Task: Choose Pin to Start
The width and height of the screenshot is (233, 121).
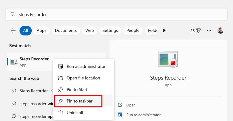Action: 77,90
